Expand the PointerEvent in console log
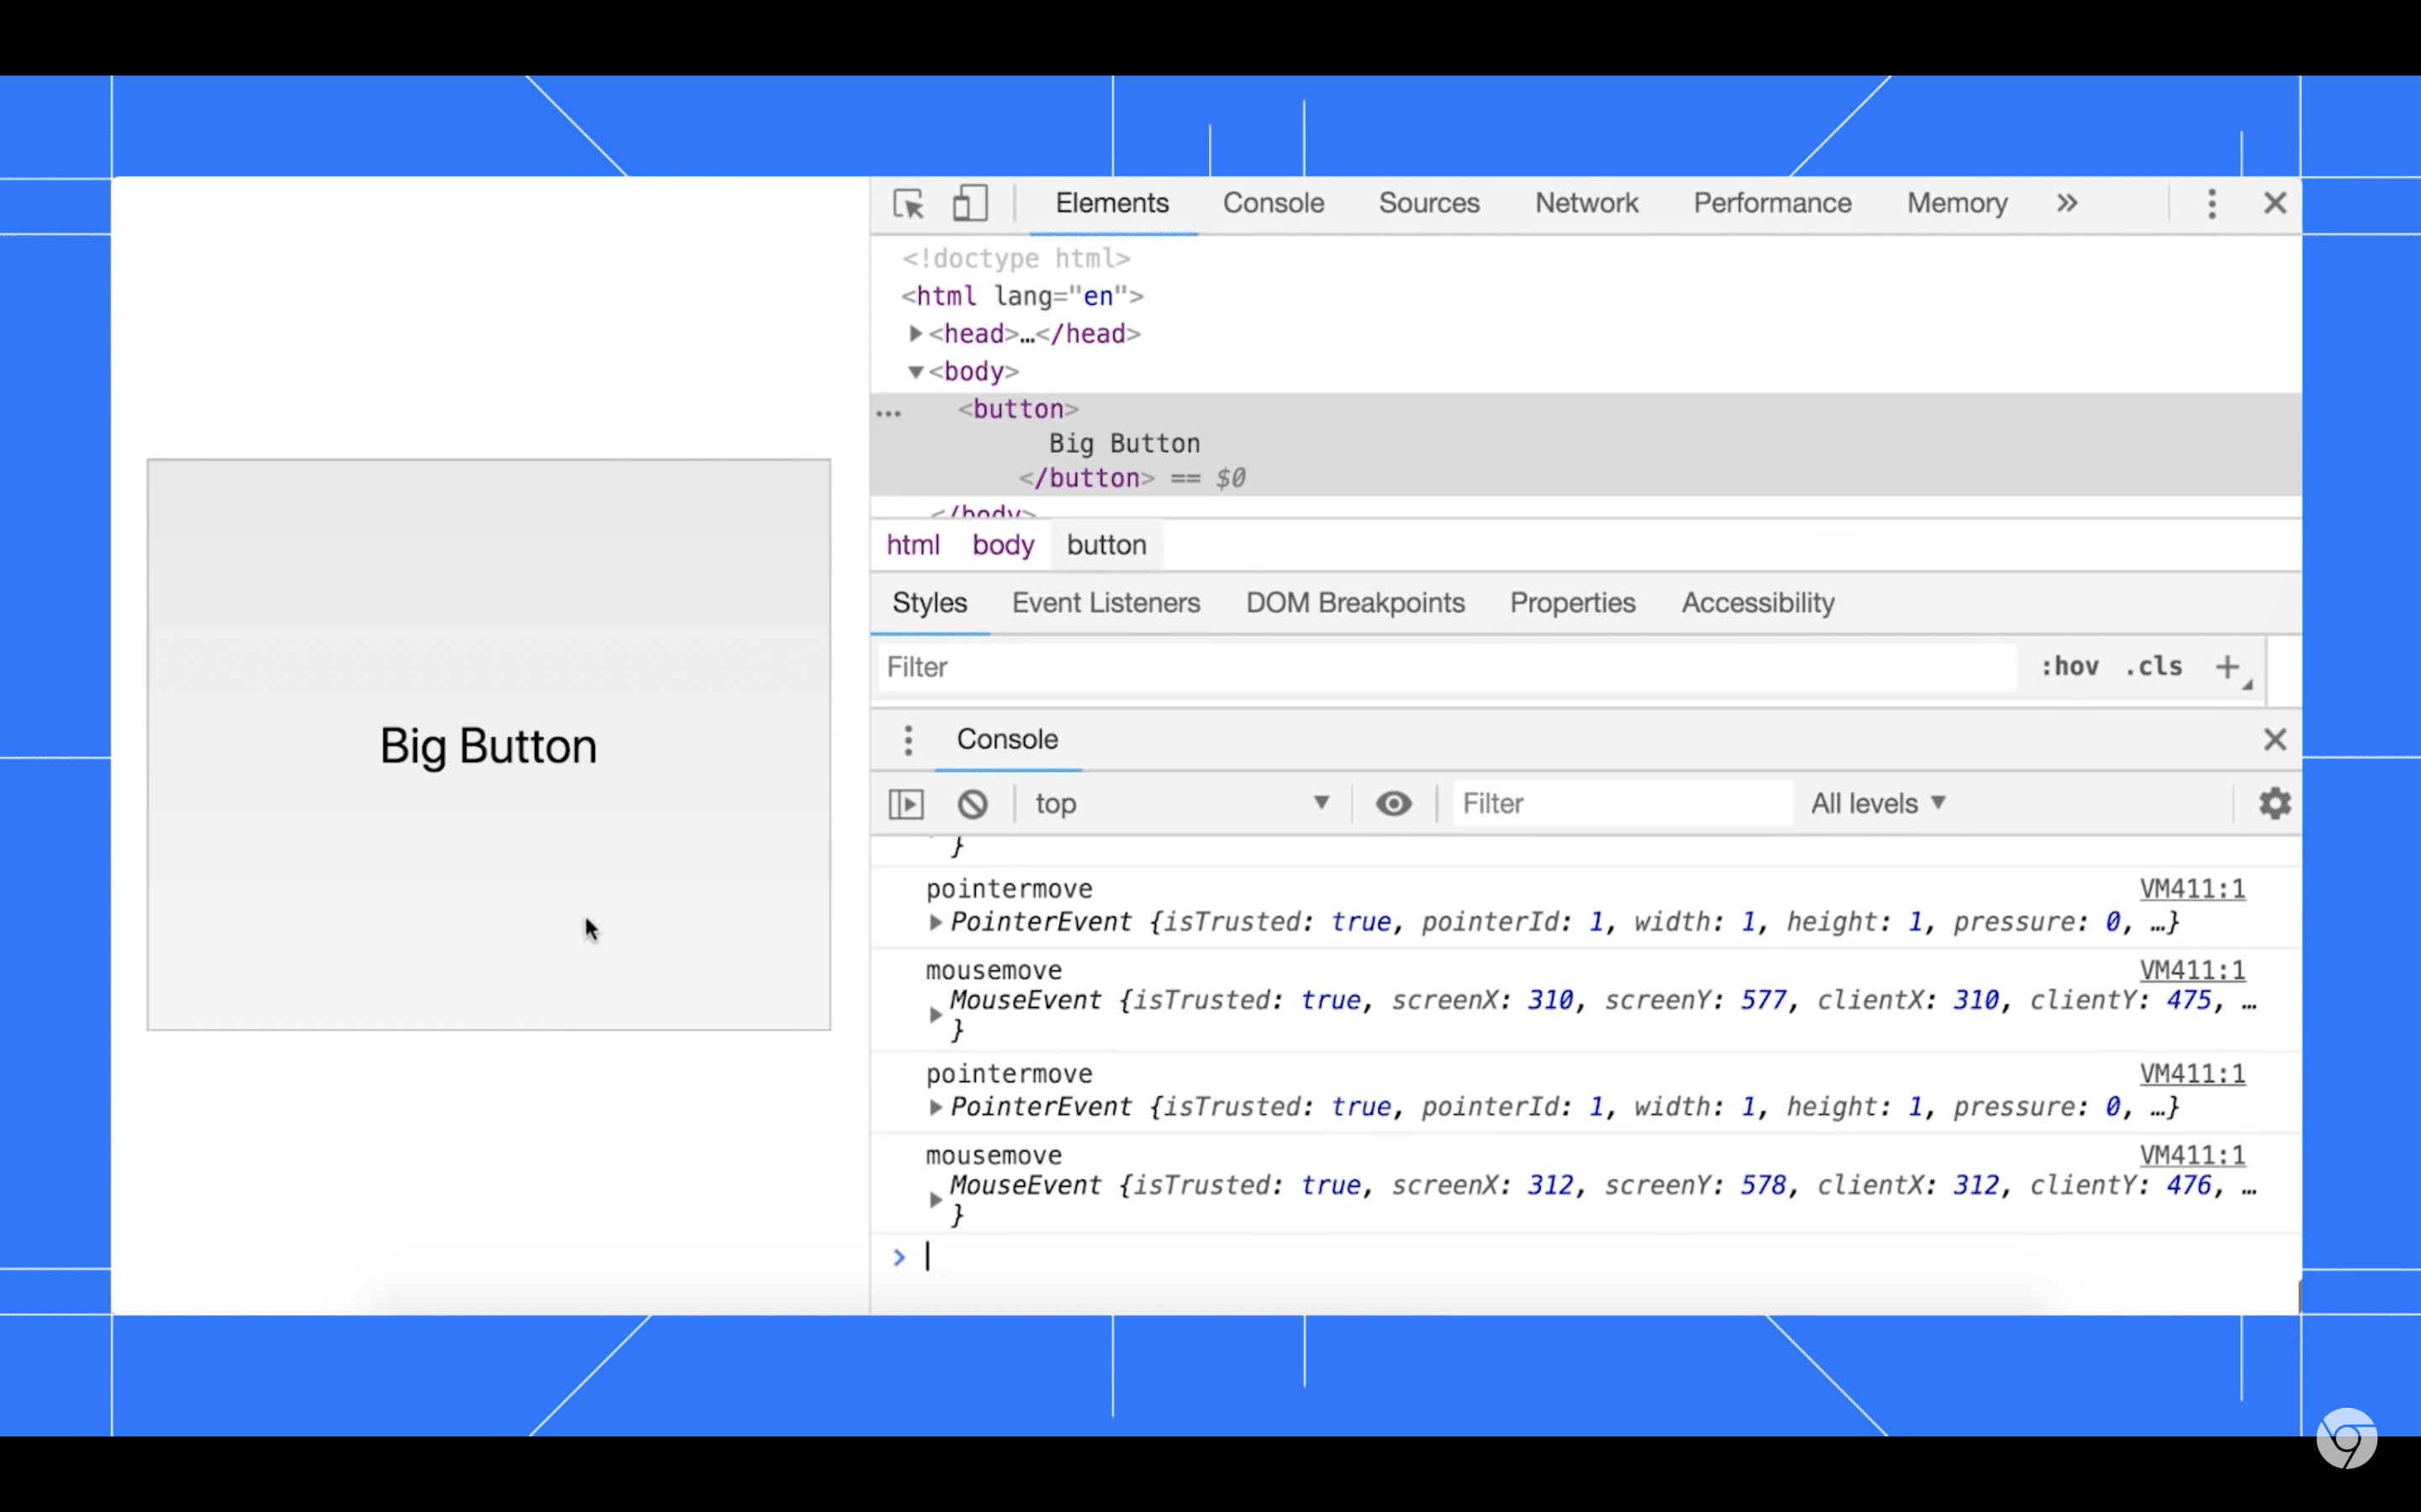 936,1106
